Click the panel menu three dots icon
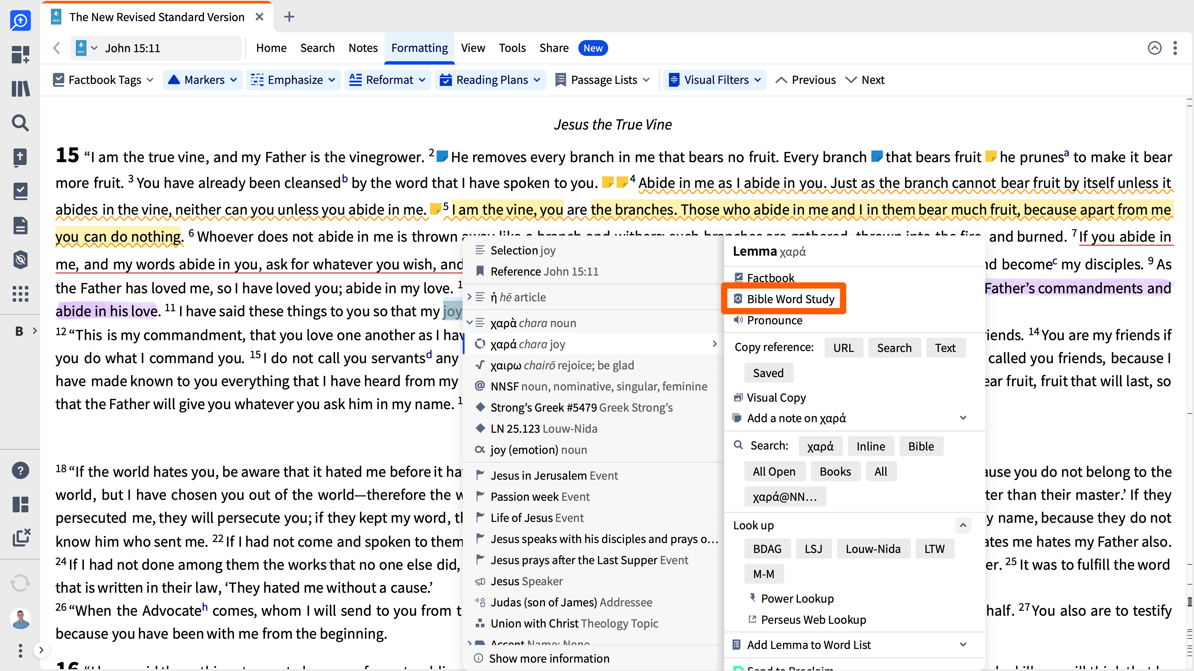This screenshot has height=671, width=1194. pyautogui.click(x=1175, y=48)
